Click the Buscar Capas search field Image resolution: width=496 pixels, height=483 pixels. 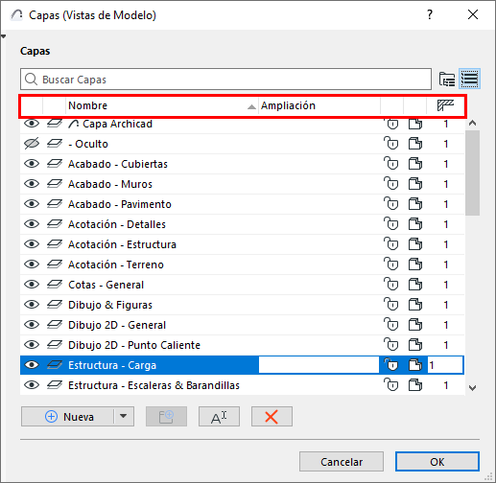point(225,79)
